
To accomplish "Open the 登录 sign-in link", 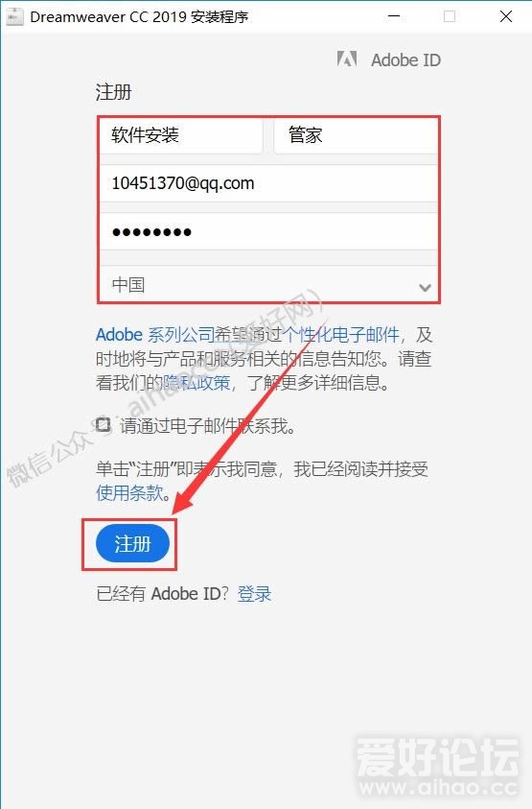I will point(254,594).
